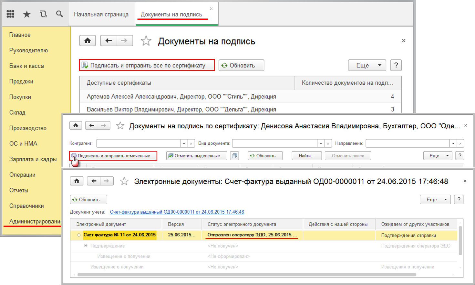
Task: Open Еще menu in Документы на подпись window
Action: 367,65
